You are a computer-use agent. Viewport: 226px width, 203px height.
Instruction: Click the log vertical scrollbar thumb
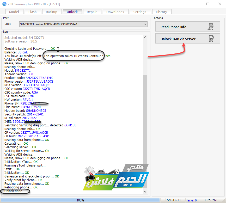(145, 131)
